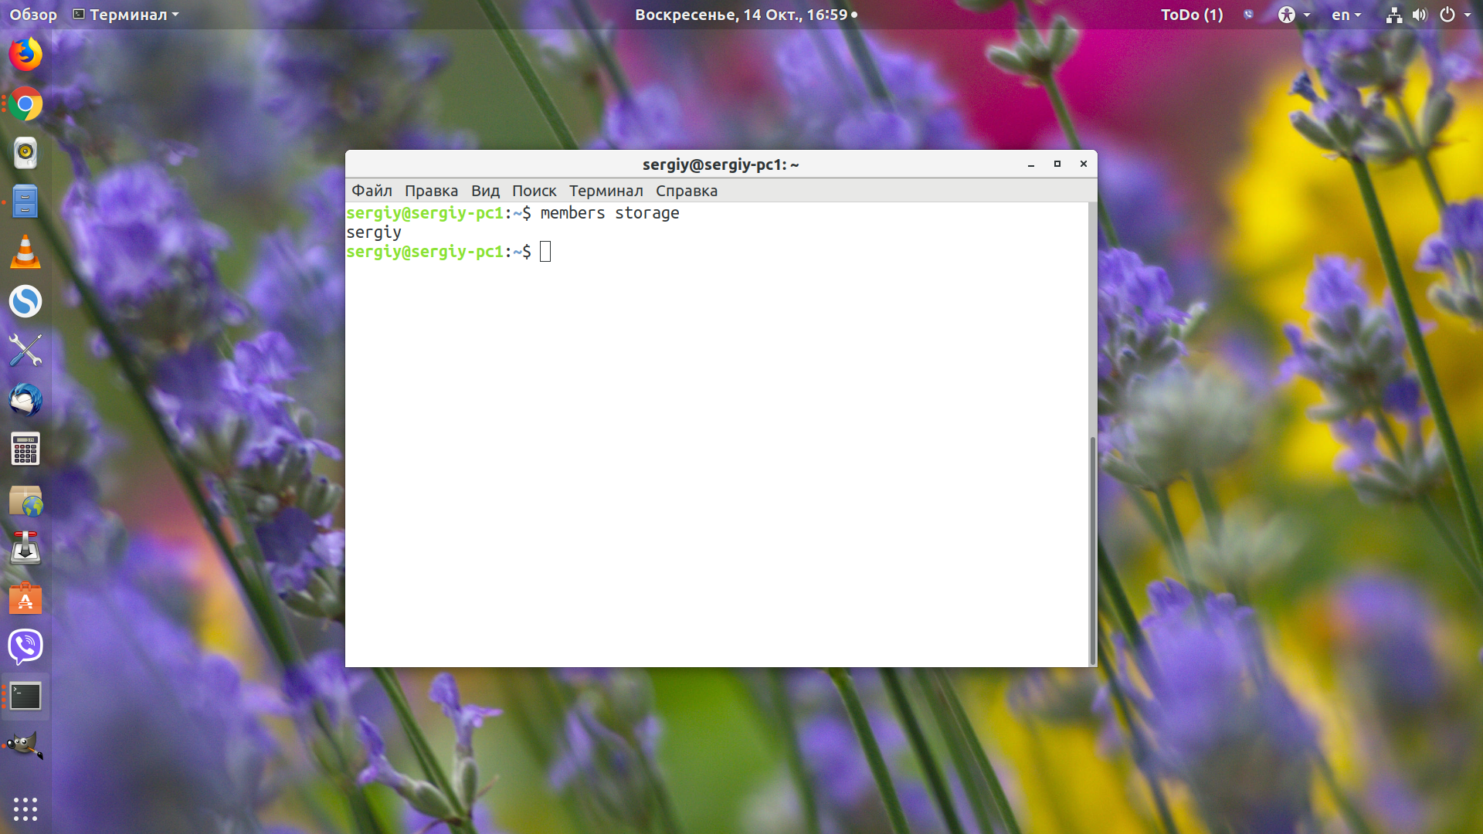This screenshot has width=1483, height=834.
Task: Expand the Терминал app menu in top bar
Action: (126, 15)
